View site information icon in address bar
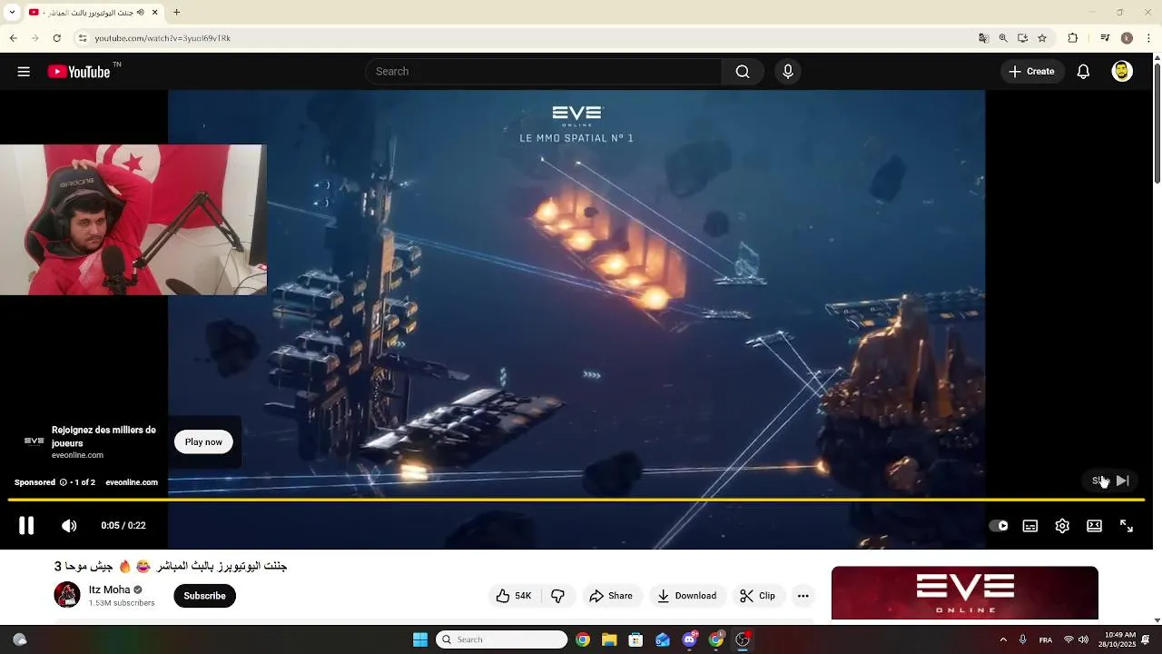Viewport: 1162px width, 654px height. pos(83,38)
